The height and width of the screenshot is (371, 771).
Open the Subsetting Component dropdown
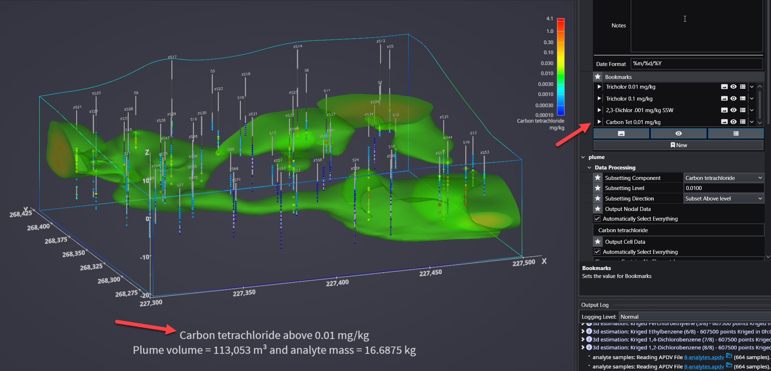tap(723, 178)
